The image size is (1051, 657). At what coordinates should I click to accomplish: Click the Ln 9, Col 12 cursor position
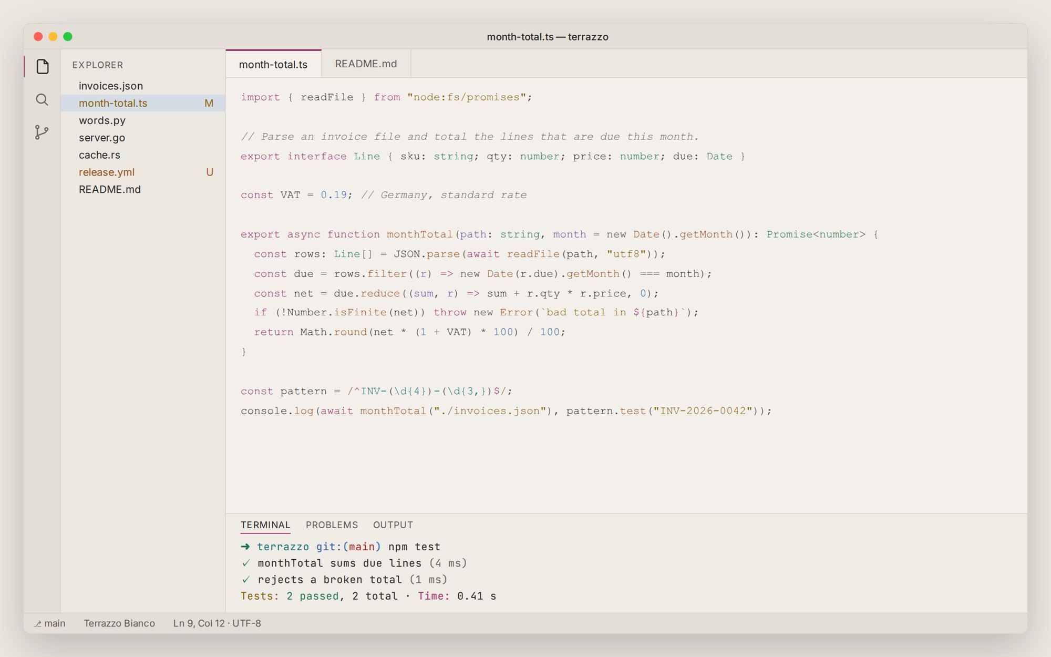[x=199, y=623]
